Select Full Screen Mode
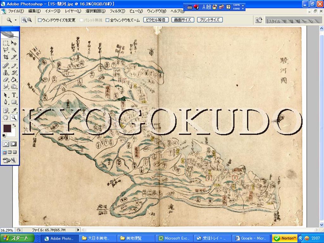Image resolution: width=324 pixels, height=243 pixels. pyautogui.click(x=15, y=152)
